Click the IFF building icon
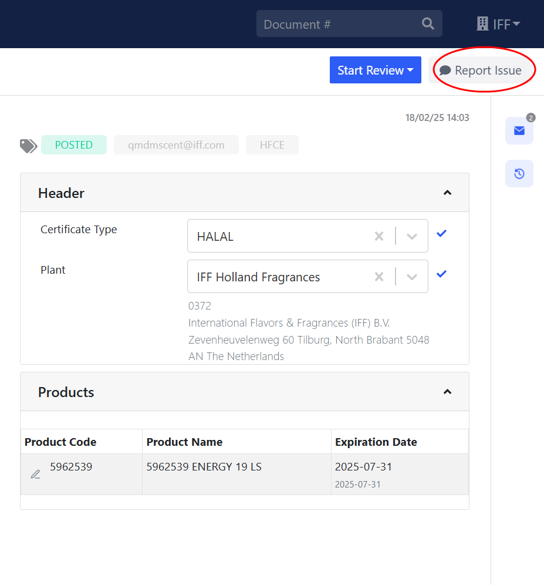Screen dimensions: 544x585 click(x=482, y=24)
